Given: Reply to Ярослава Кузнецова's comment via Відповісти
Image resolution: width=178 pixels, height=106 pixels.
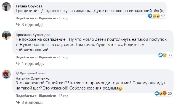Looking at the screenshot, I should coord(47,57).
